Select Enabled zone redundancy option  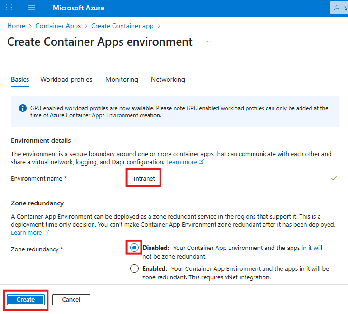pyautogui.click(x=135, y=269)
